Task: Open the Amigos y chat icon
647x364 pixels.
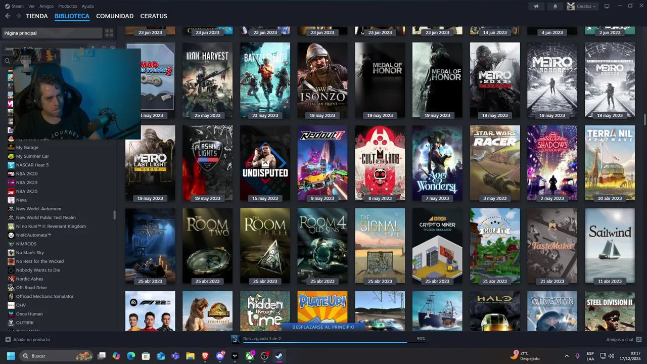Action: 639,339
